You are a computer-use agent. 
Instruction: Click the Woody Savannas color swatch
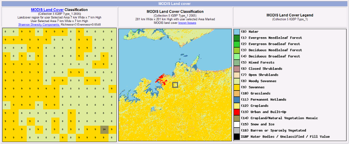(237, 81)
